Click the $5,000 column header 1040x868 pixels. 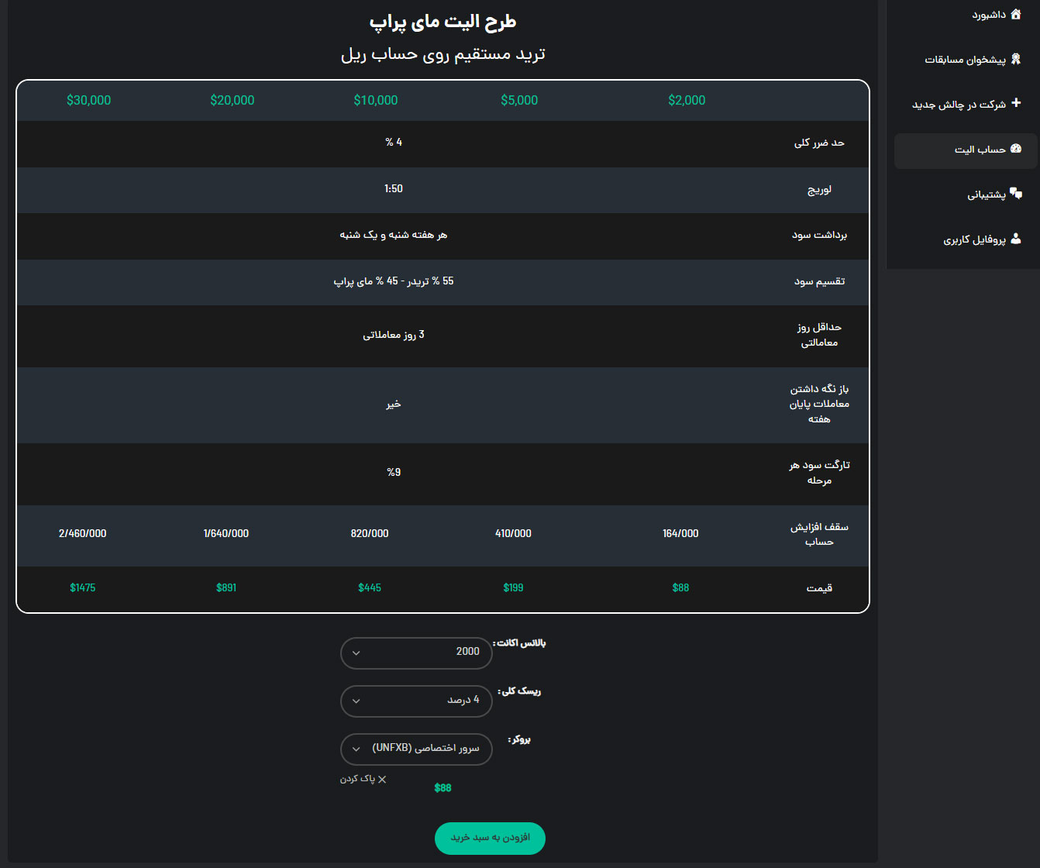519,100
